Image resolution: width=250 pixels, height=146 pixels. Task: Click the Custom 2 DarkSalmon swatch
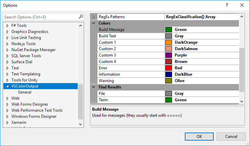pos(169,49)
